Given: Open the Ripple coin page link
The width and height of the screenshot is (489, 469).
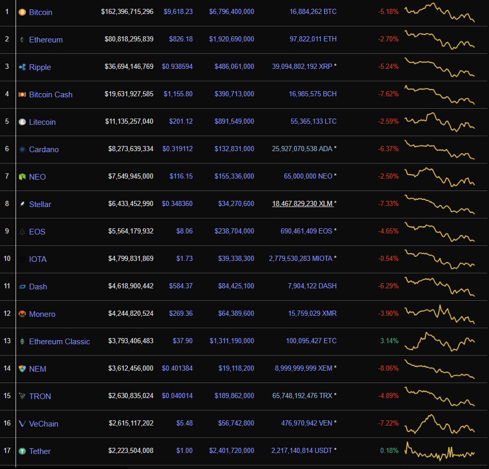Looking at the screenshot, I should coord(40,67).
